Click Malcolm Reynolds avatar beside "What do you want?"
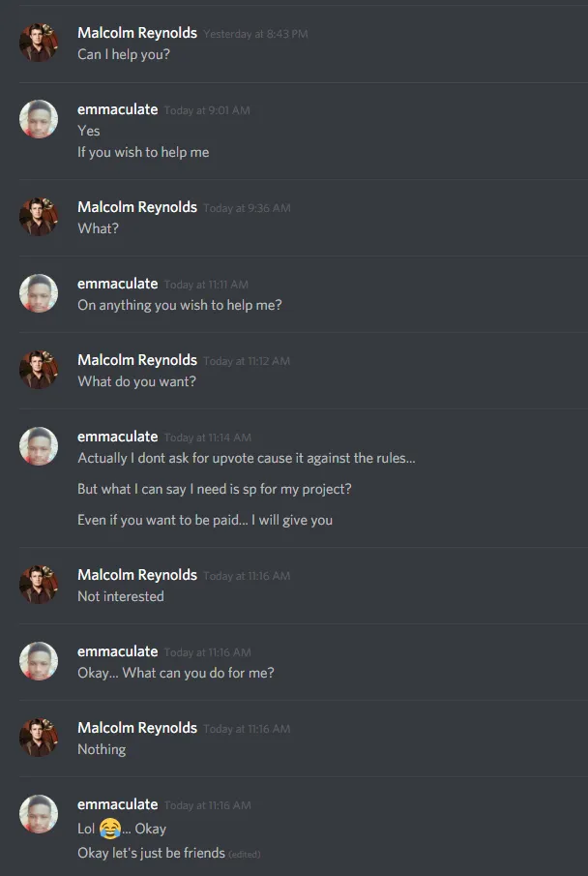Image resolution: width=588 pixels, height=876 pixels. point(39,370)
